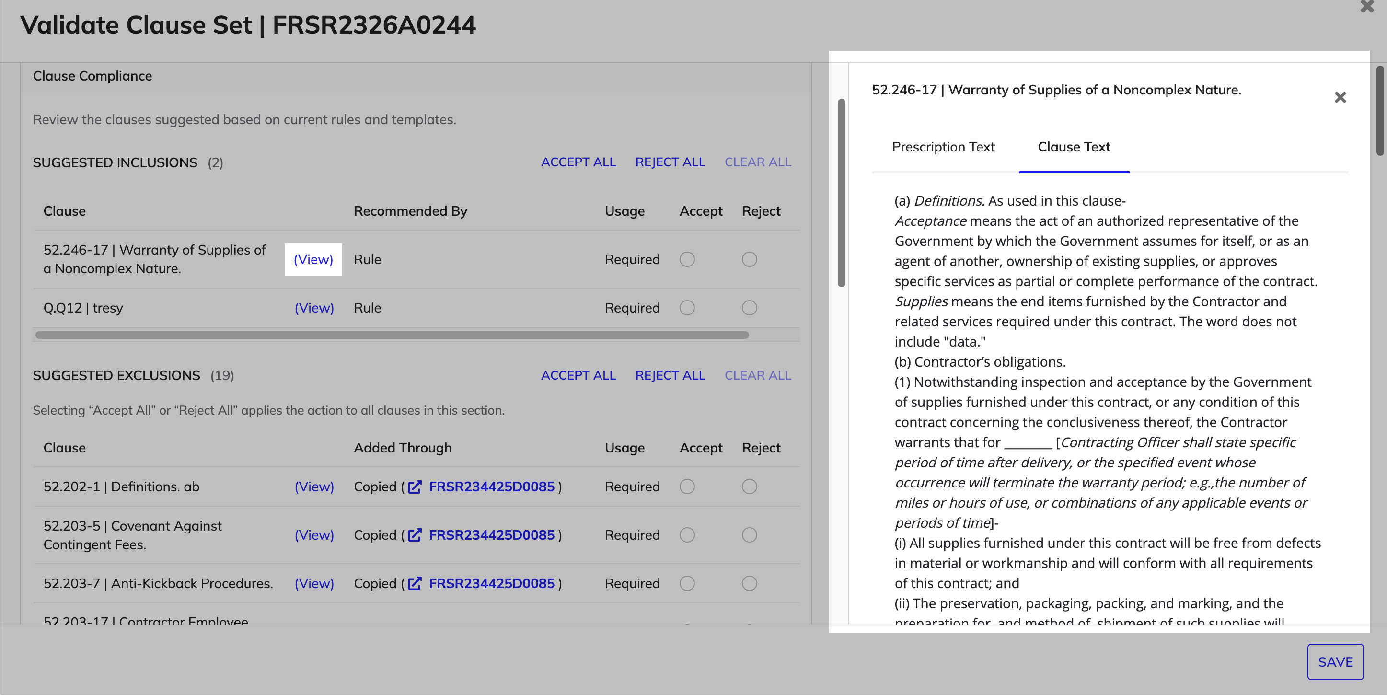Switch to the Clause Text tab

pyautogui.click(x=1074, y=147)
